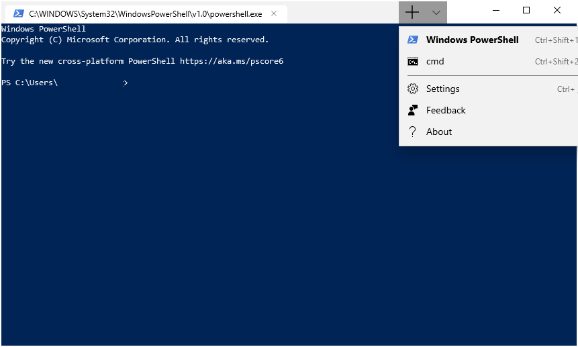Click the Feedback person icon

pos(412,110)
